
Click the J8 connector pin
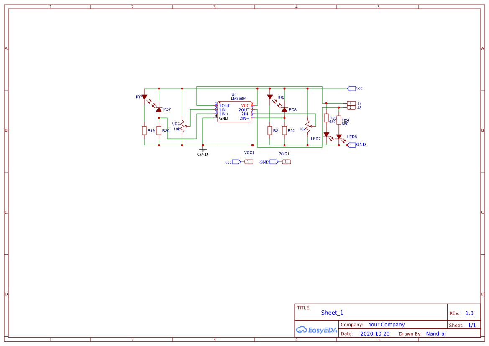click(351, 108)
